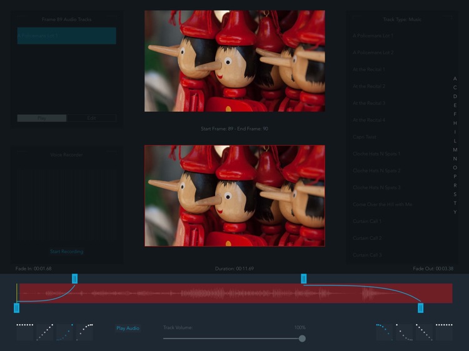Click the 100% track volume value
Screen dimensions: 469x351
[x=300, y=327]
